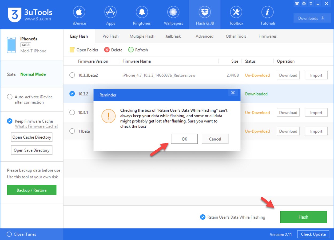Switch to the Jailbreak tab

tap(173, 36)
